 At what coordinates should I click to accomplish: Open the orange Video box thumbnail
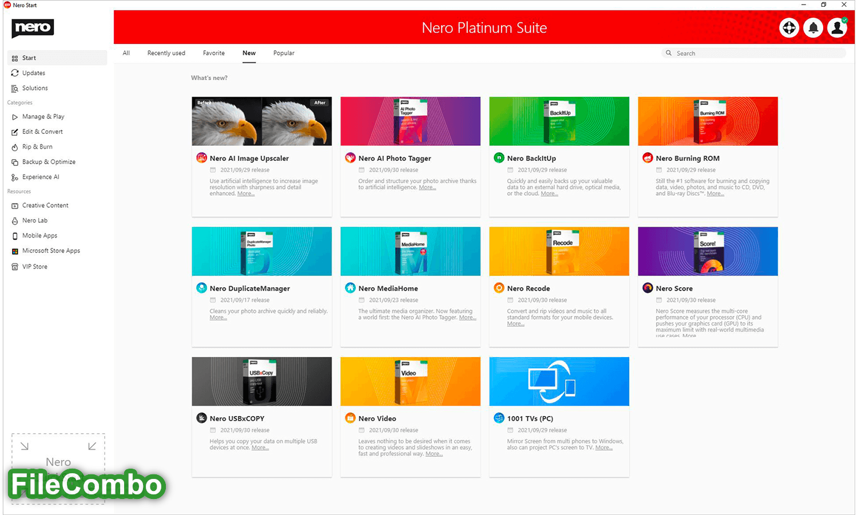[410, 381]
